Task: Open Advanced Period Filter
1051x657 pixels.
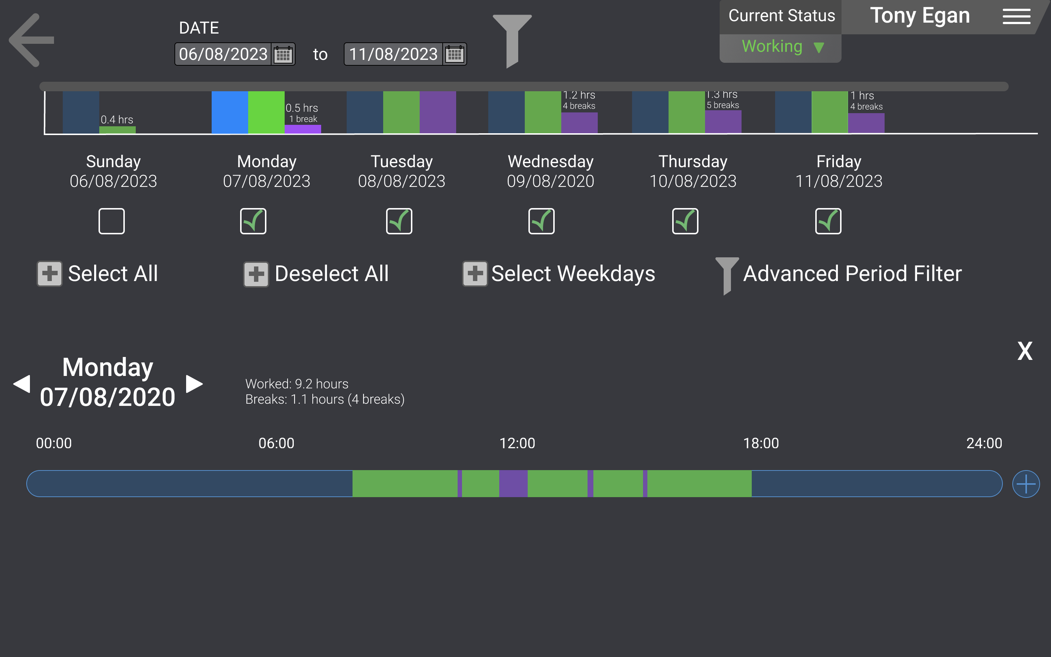Action: coord(852,274)
